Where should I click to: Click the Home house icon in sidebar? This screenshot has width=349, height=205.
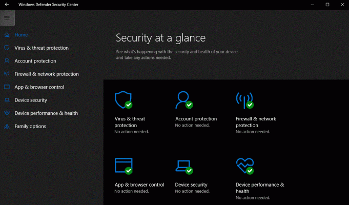coord(7,35)
